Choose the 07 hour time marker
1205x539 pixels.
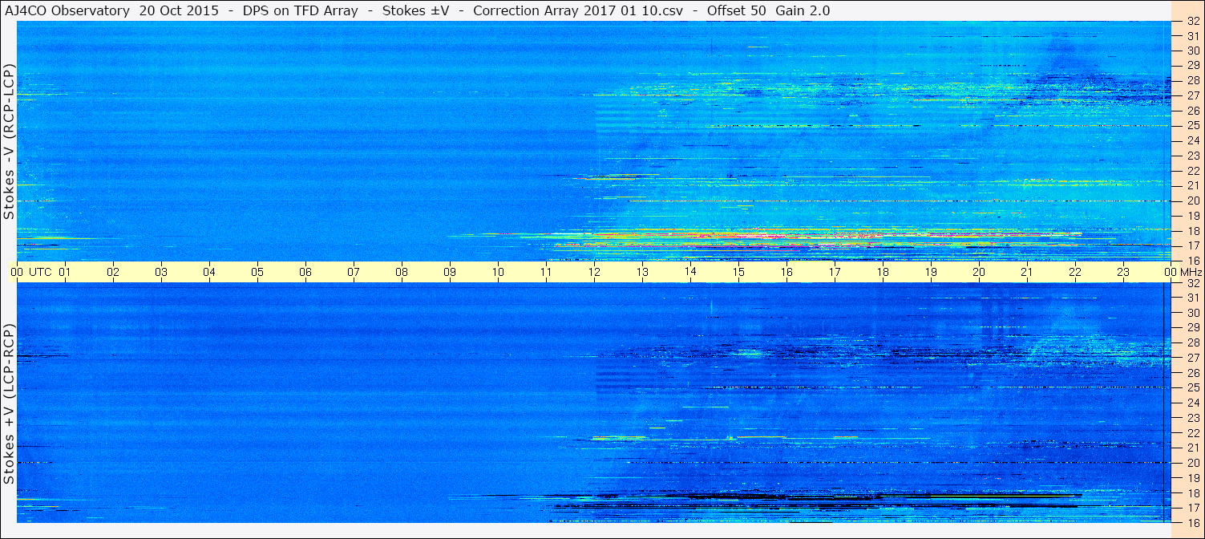coord(354,272)
